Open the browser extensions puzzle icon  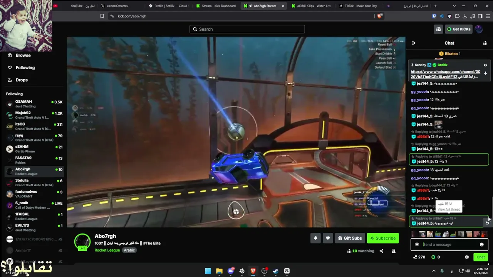[457, 16]
